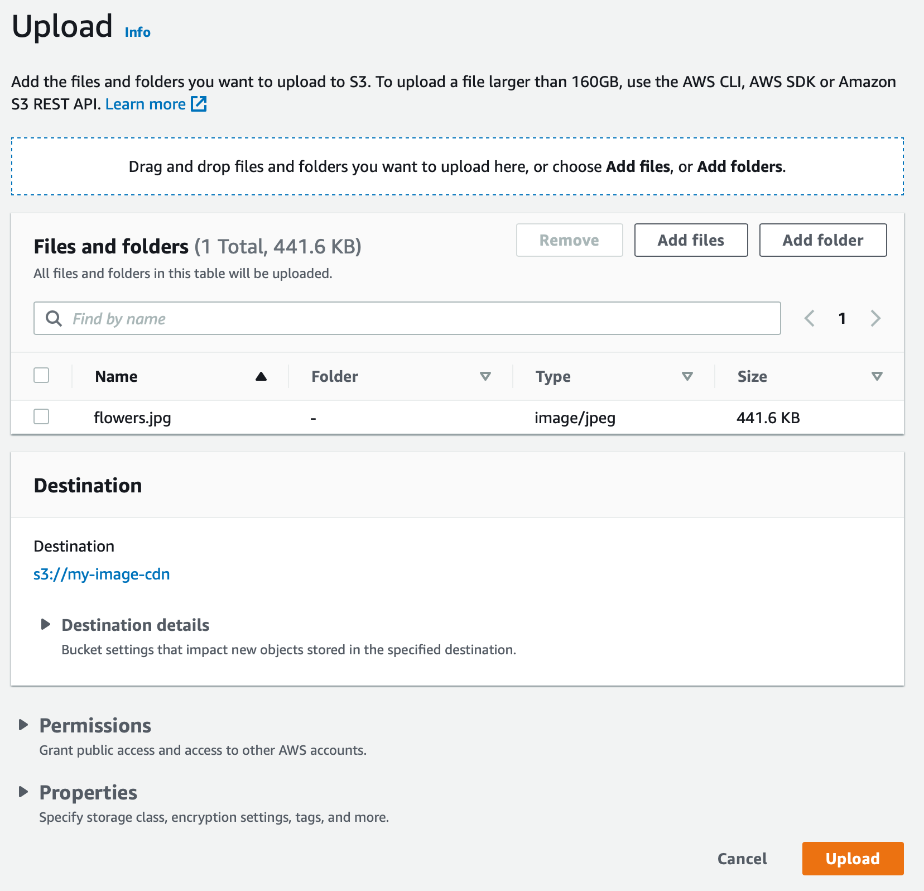Image resolution: width=924 pixels, height=891 pixels.
Task: Open the s3://my-image-cdn destination link
Action: coord(102,574)
